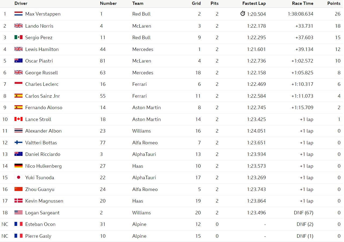Click the US flag beside Logan Sargeant
This screenshot has width=344, height=242.
pos(19,212)
